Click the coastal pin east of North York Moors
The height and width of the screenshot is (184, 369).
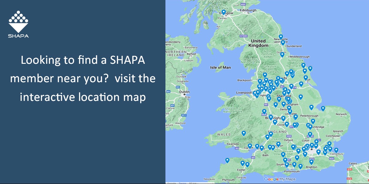(x=310, y=68)
